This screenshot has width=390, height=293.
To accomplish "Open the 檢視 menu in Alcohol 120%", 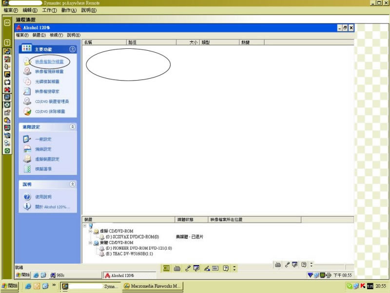I will pyautogui.click(x=56, y=35).
